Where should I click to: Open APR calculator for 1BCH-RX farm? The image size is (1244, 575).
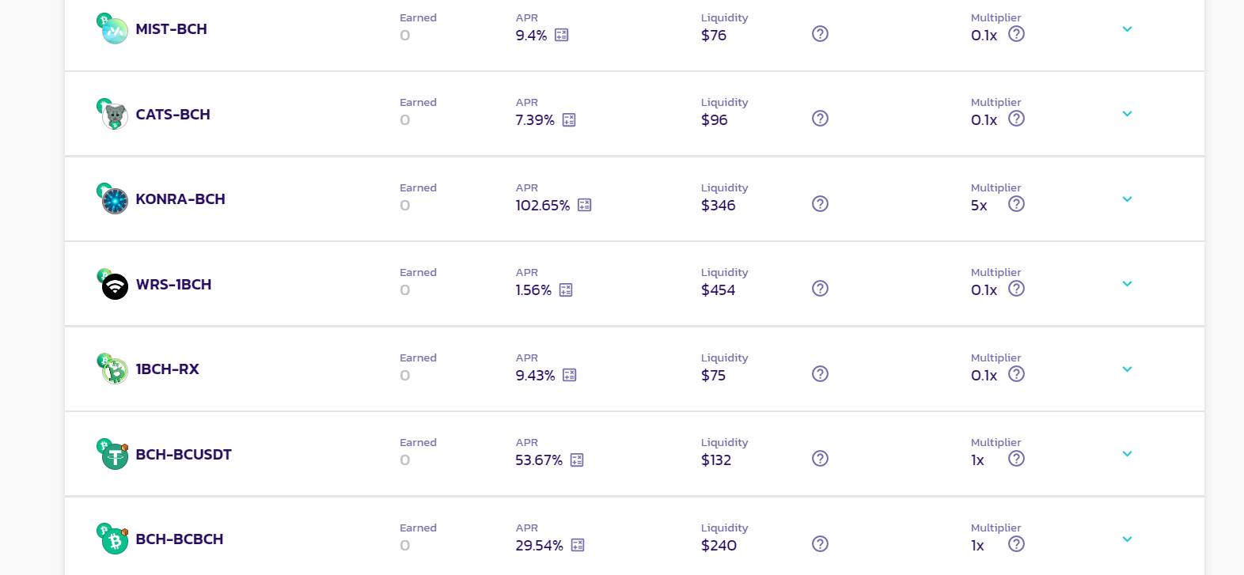[570, 375]
